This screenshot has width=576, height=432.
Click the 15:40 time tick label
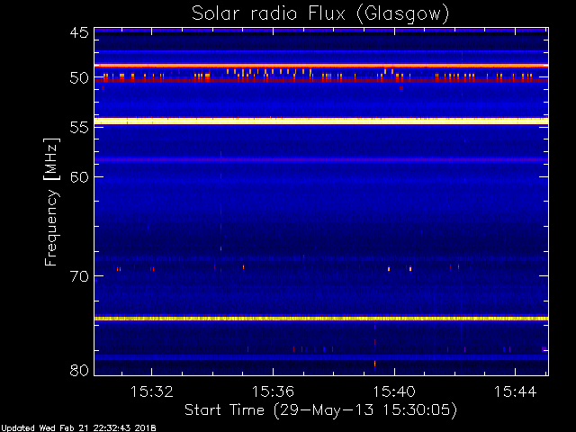point(394,392)
